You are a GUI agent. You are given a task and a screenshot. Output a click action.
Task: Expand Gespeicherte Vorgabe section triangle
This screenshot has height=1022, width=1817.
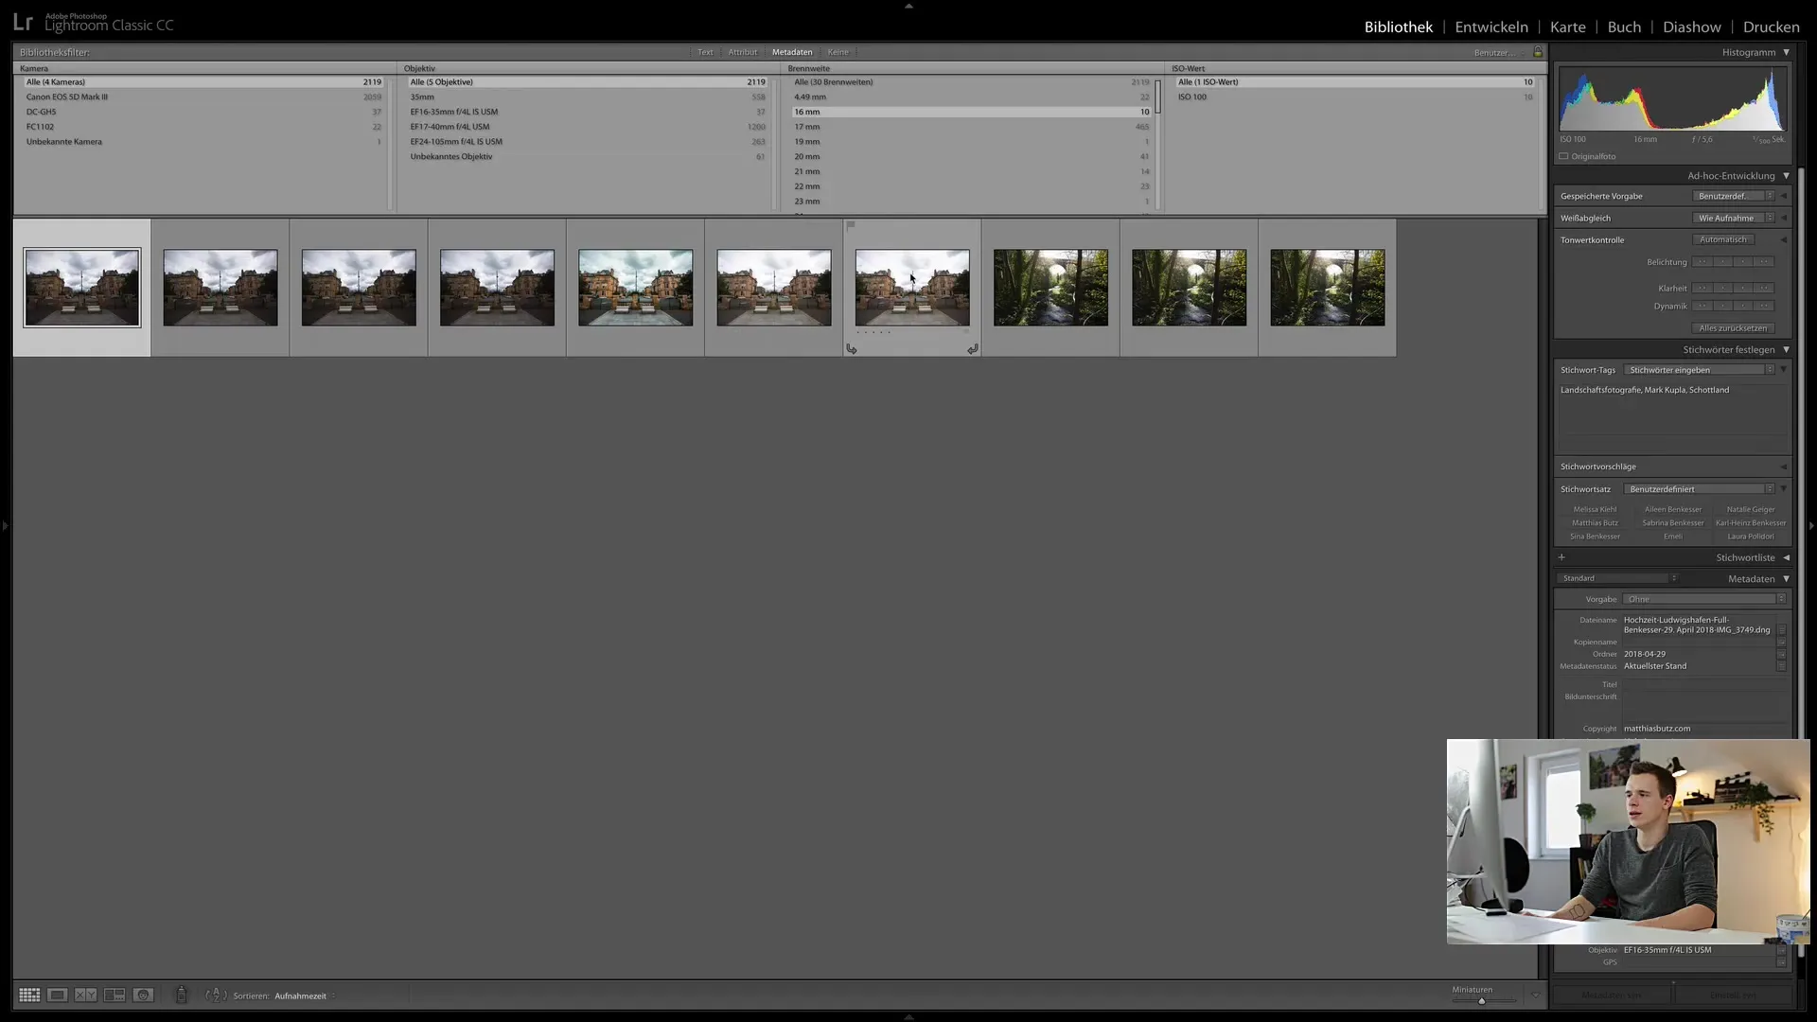(x=1784, y=196)
